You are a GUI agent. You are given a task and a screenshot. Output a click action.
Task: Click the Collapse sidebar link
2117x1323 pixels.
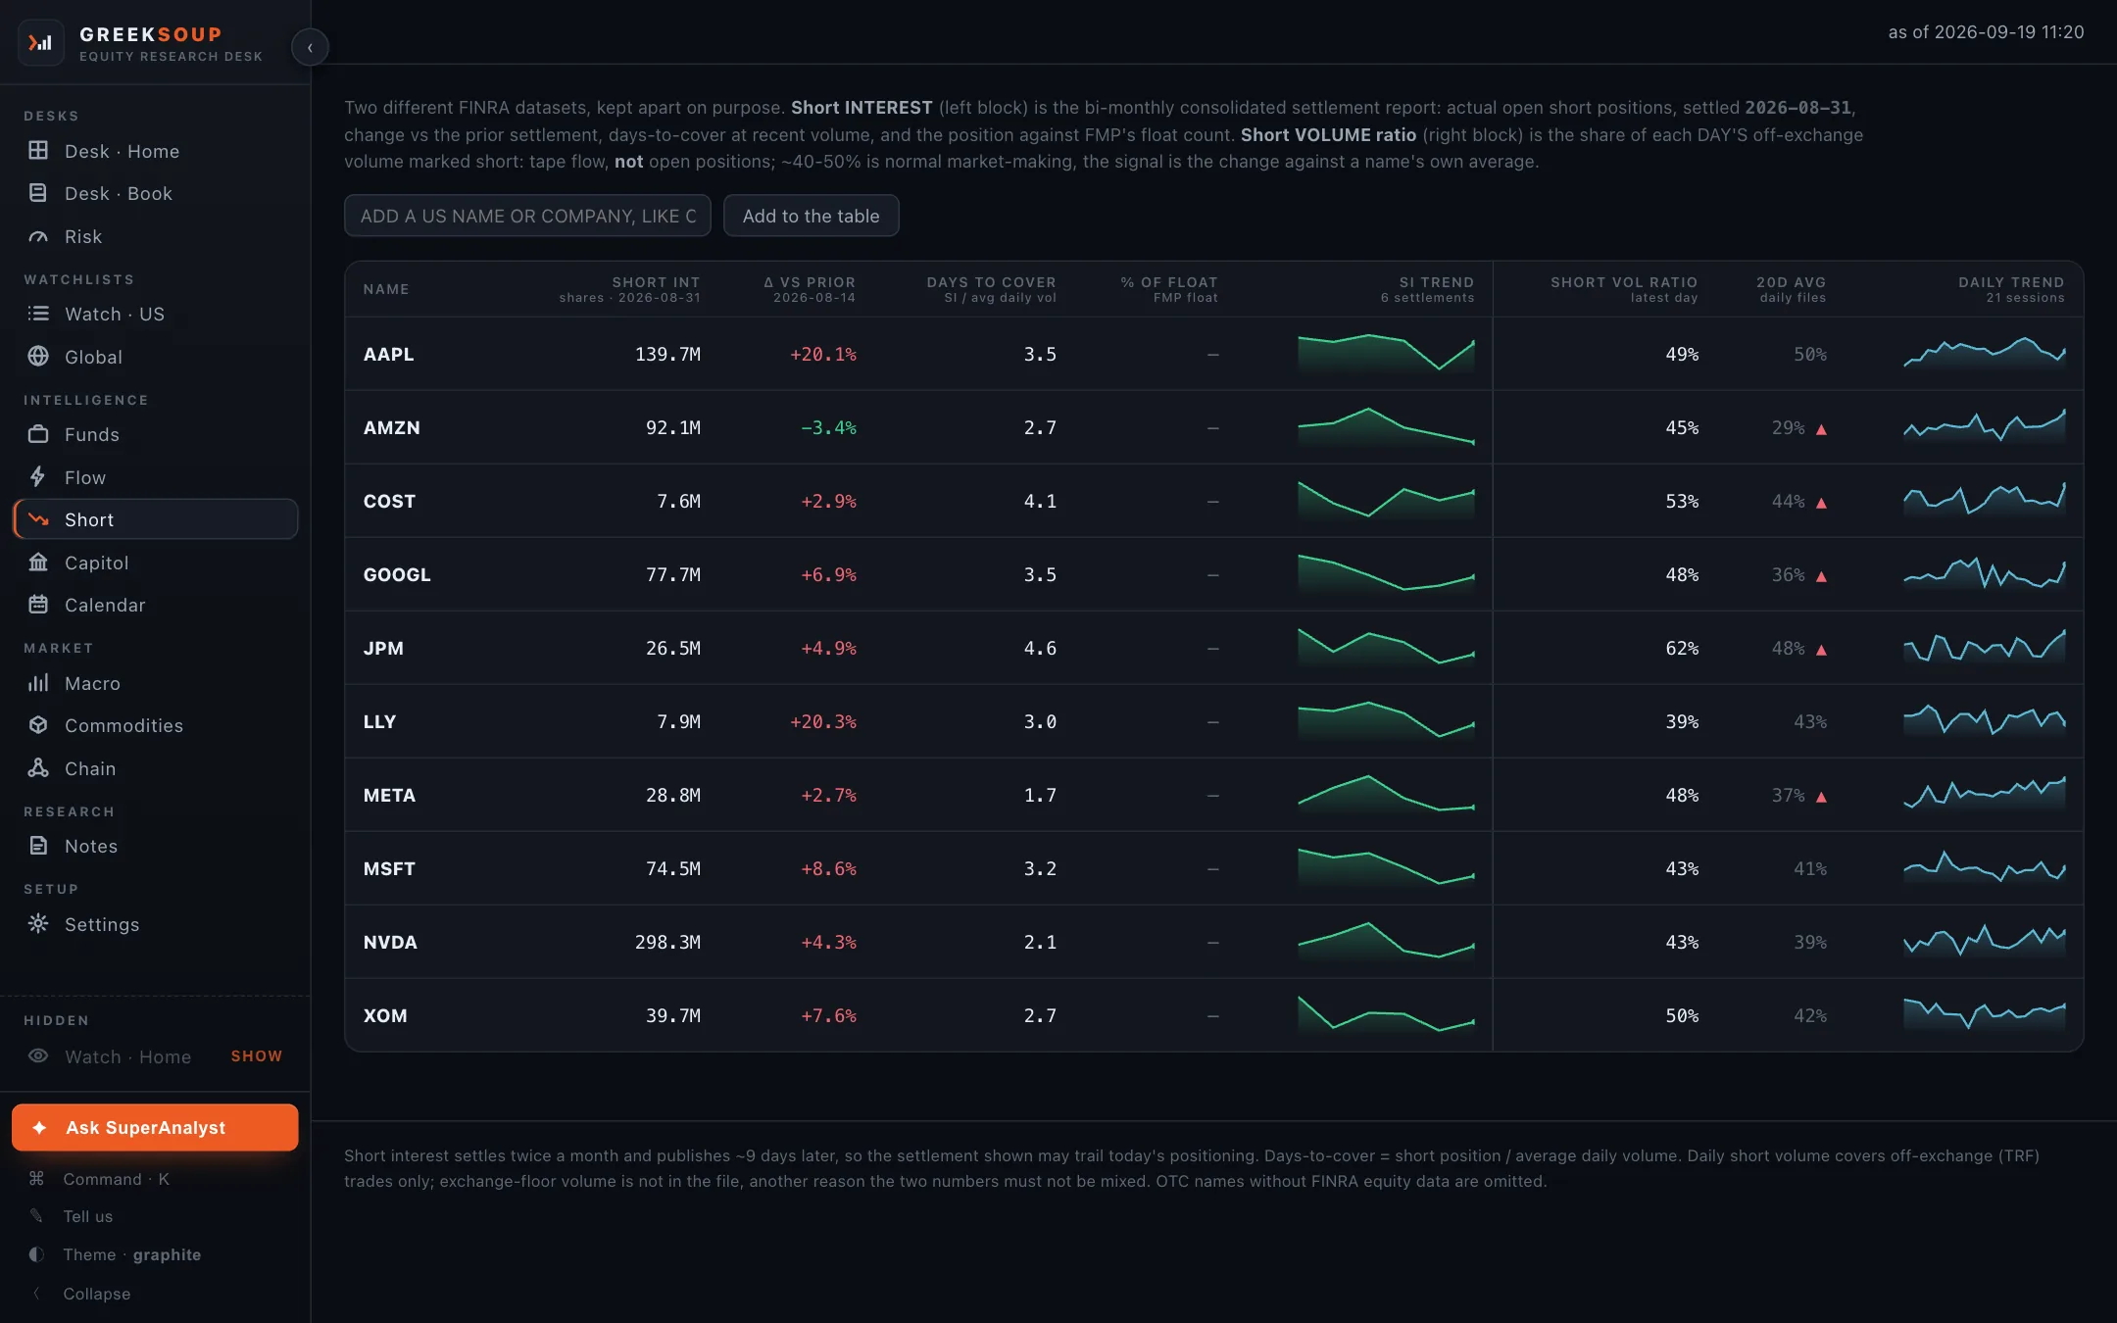(x=96, y=1294)
